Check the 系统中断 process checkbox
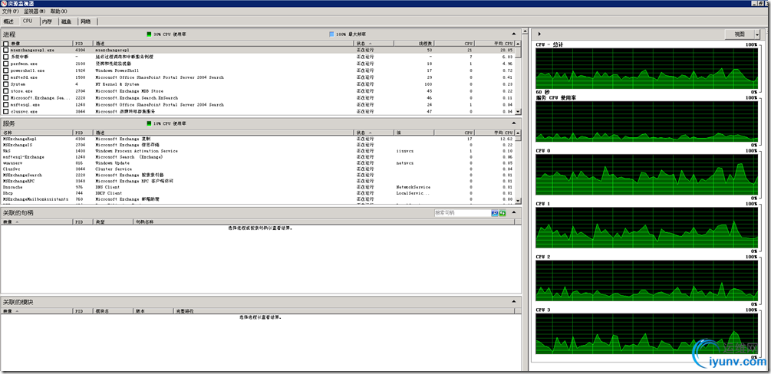The image size is (771, 374). click(6, 57)
